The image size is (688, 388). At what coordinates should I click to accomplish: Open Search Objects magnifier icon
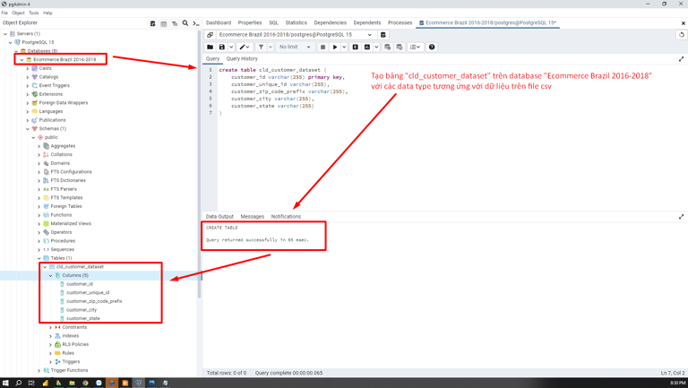pyautogui.click(x=185, y=23)
